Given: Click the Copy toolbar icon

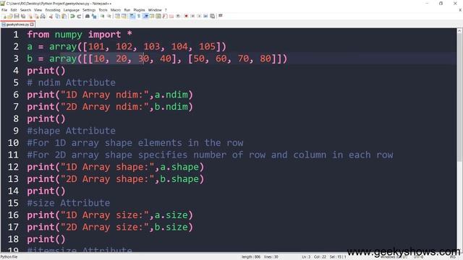Looking at the screenshot, I should tap(58, 16).
